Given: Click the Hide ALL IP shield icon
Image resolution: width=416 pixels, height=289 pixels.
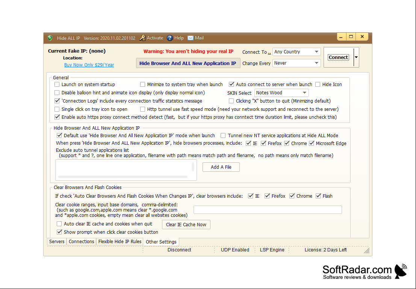Looking at the screenshot, I should [50, 38].
